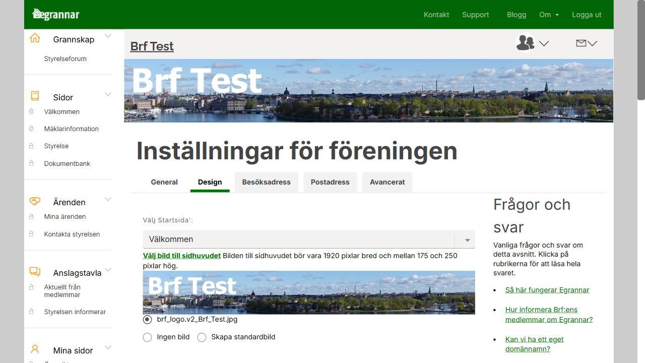The height and width of the screenshot is (363, 645).
Task: Select the brf_logo.v2_Brf_Test.jpg radio button
Action: click(x=147, y=319)
